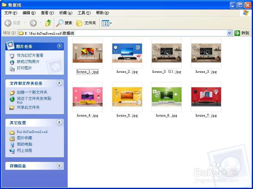Screen dimensions: 253x189
Task: Click the title bar folder icon
Action: pos(4,5)
